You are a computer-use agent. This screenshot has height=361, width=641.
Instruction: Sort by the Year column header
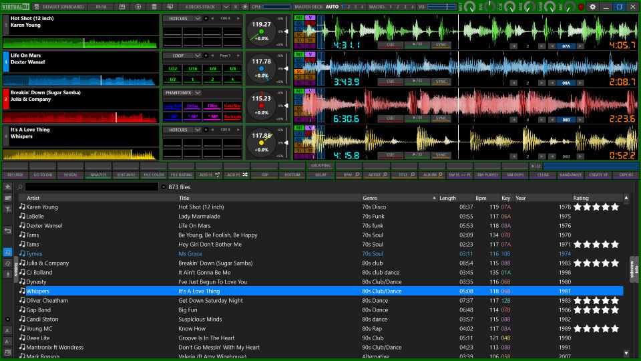pos(520,198)
